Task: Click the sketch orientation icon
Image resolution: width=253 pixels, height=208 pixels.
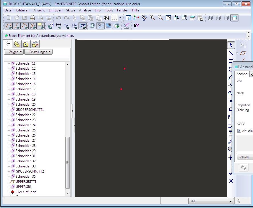Action: 51,26
